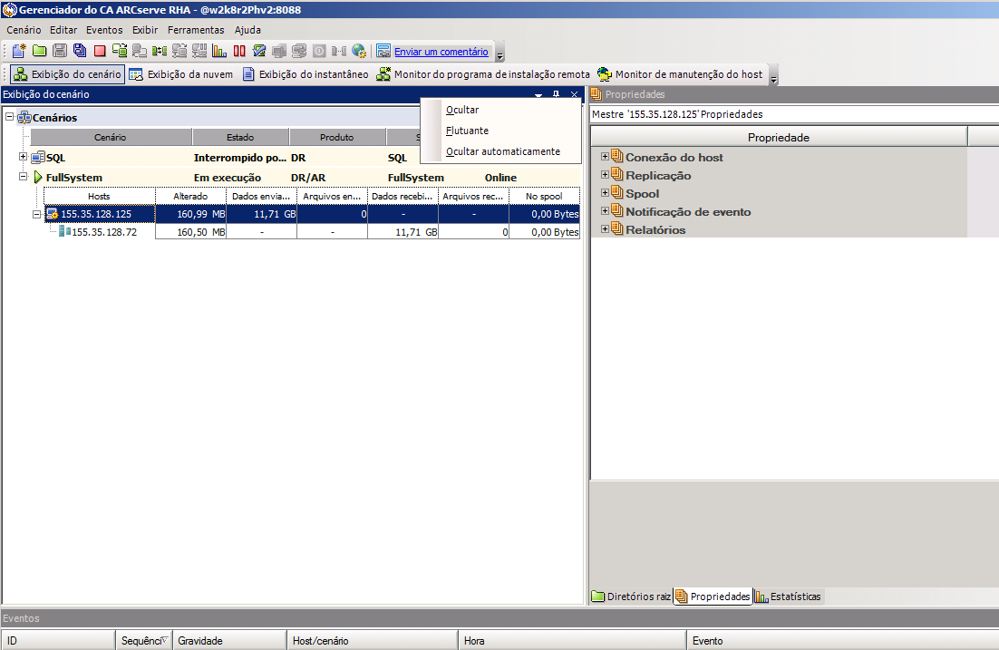The width and height of the screenshot is (999, 650).
Task: Click the red pause bars toolbar icon
Action: pos(239,52)
